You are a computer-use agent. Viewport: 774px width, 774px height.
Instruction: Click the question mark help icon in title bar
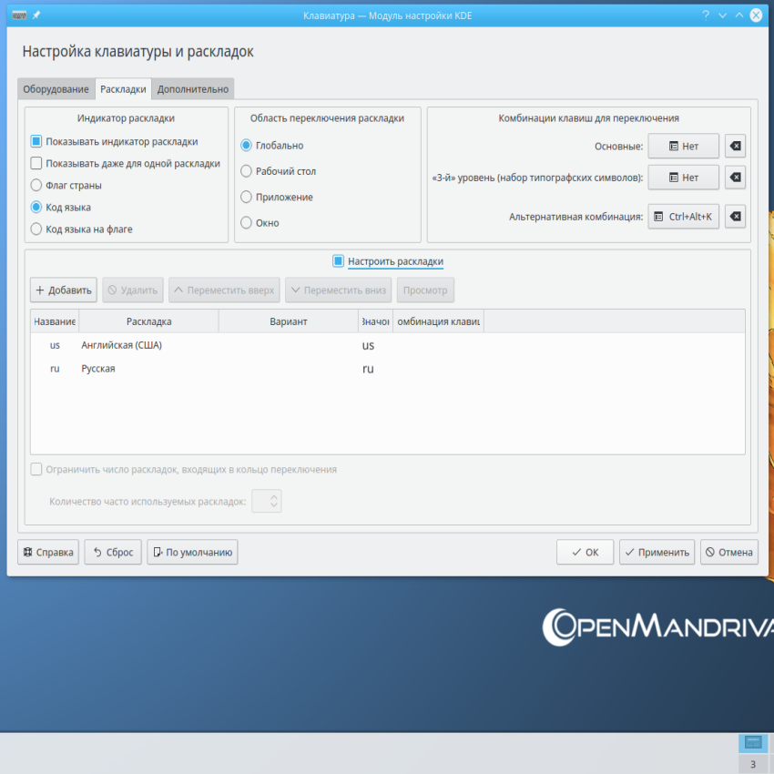coord(706,15)
